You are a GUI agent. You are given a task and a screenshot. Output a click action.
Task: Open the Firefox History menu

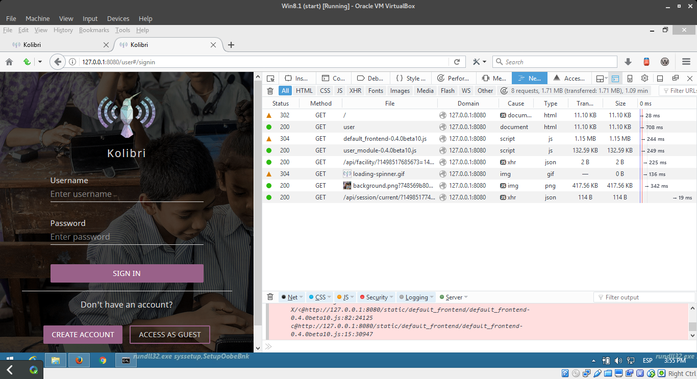click(63, 30)
